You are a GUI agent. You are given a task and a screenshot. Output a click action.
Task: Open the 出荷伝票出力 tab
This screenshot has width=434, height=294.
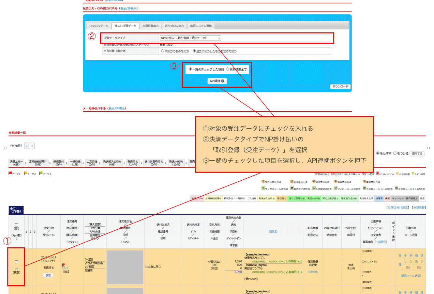tap(150, 26)
